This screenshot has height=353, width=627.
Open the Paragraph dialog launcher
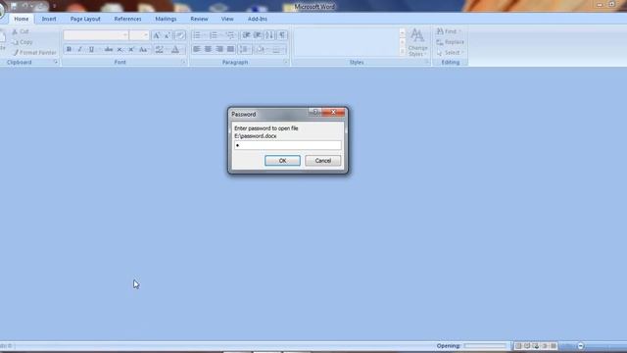coord(285,62)
